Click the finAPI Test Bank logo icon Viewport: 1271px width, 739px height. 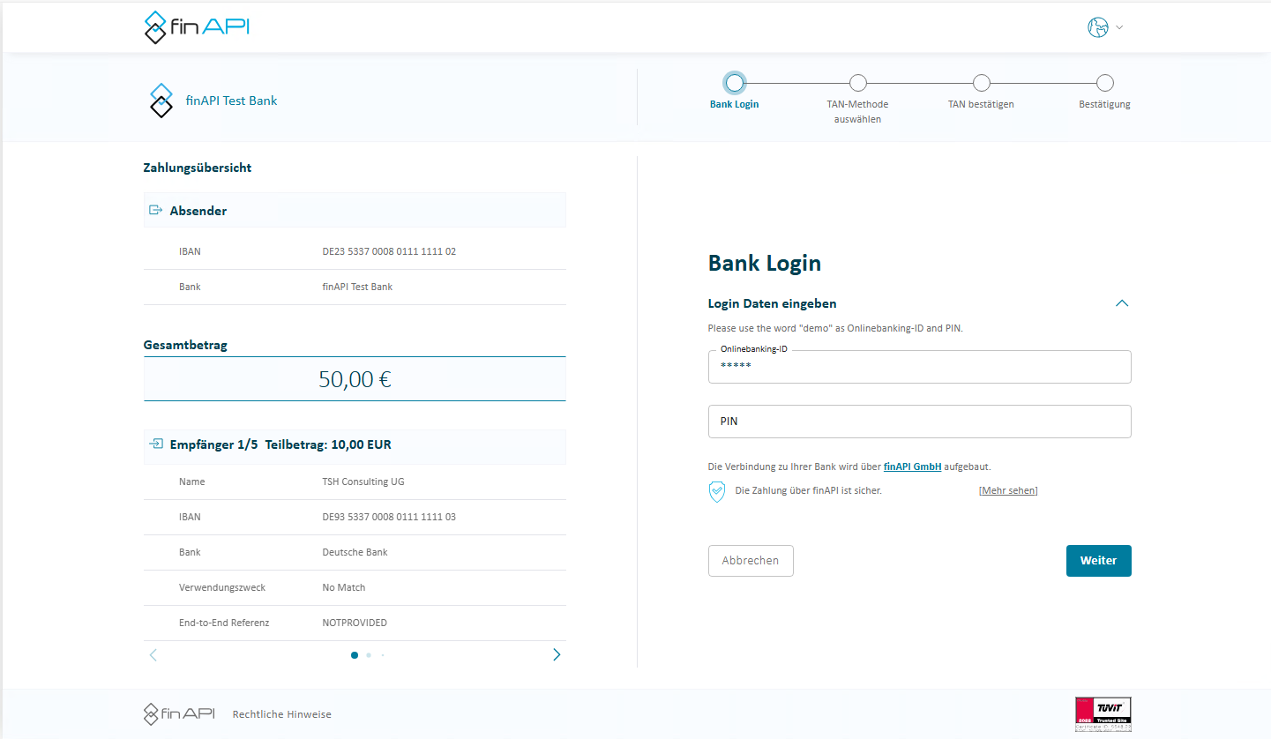[161, 101]
